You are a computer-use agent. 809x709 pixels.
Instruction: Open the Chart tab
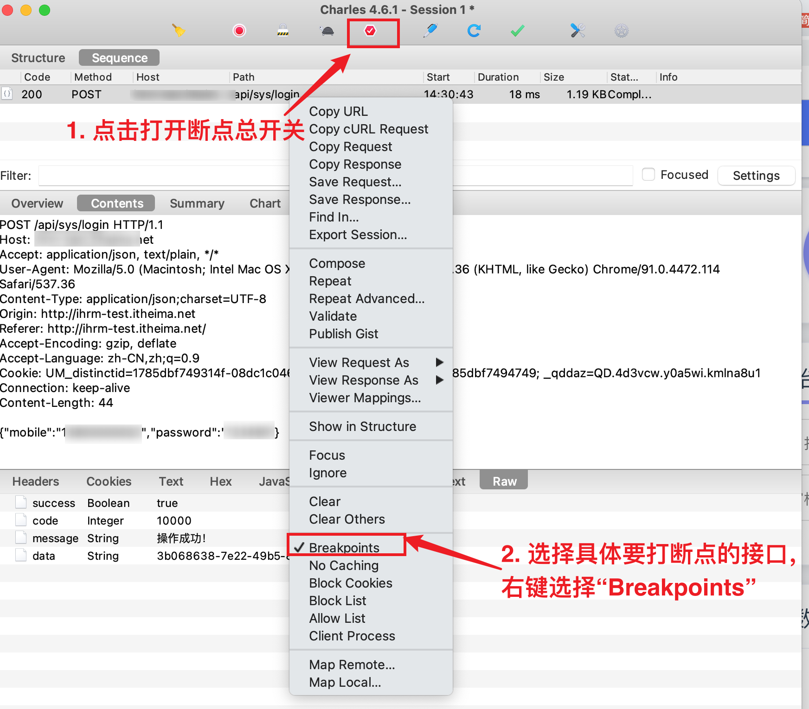tap(265, 203)
